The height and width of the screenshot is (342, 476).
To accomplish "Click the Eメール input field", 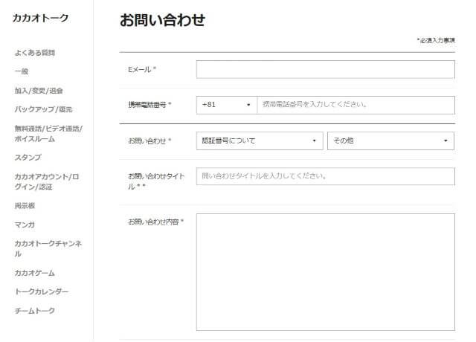I will [325, 70].
